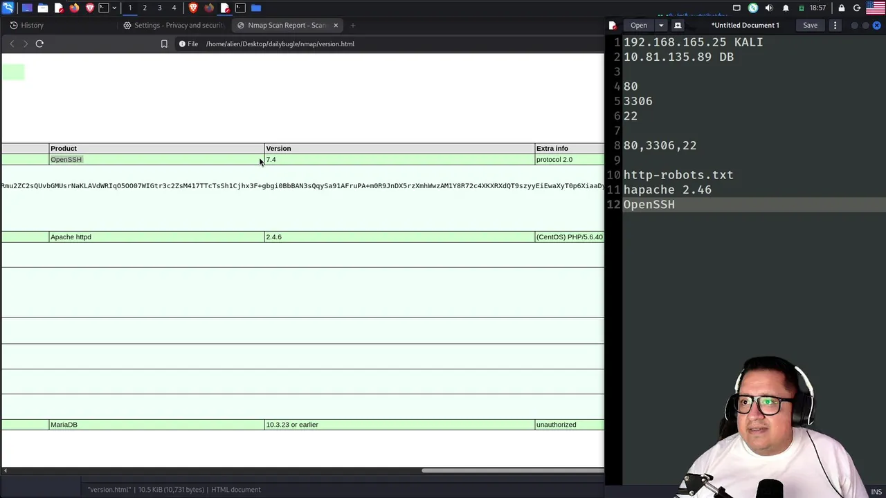The image size is (886, 498).
Task: Go forward in browser history
Action: (26, 44)
